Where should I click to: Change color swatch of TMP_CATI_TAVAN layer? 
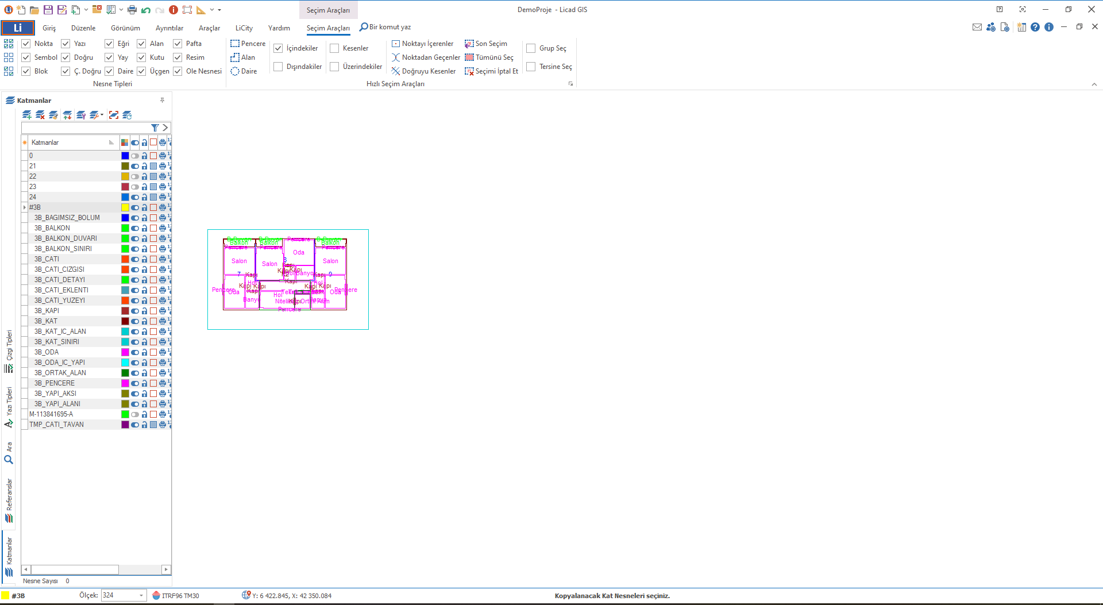point(125,425)
